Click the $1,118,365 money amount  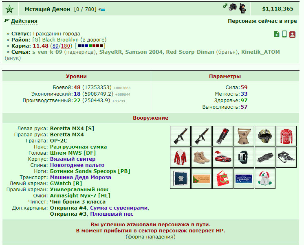click(278, 9)
